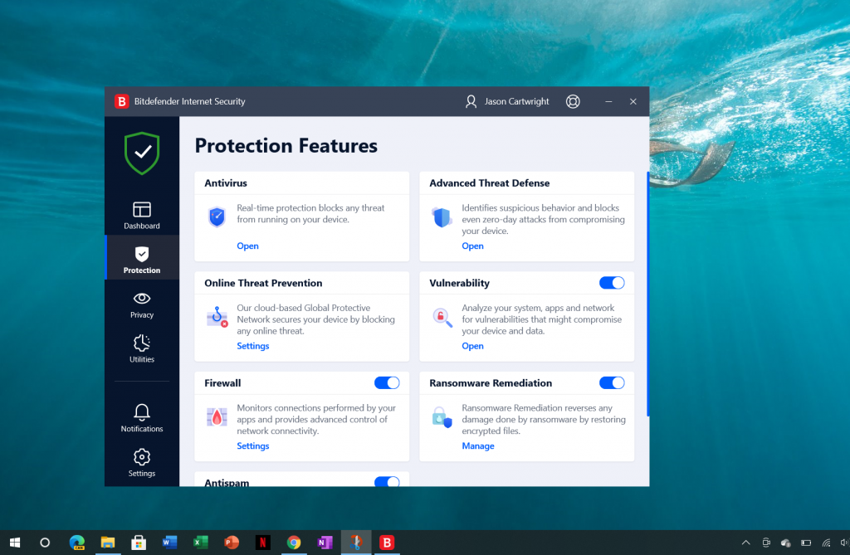850x555 pixels.
Task: Open Bitdefender from the taskbar
Action: click(x=387, y=543)
